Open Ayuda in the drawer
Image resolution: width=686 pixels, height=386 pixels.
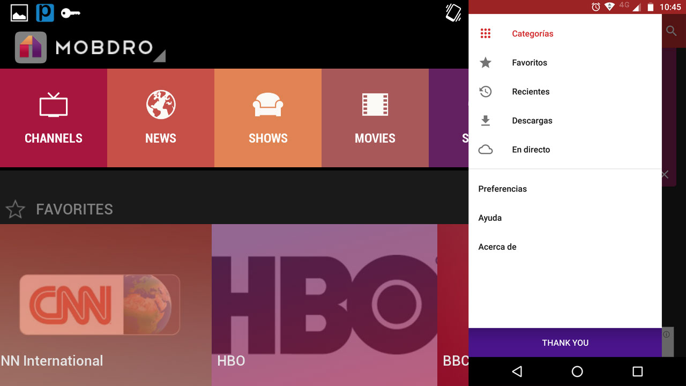[565, 218]
